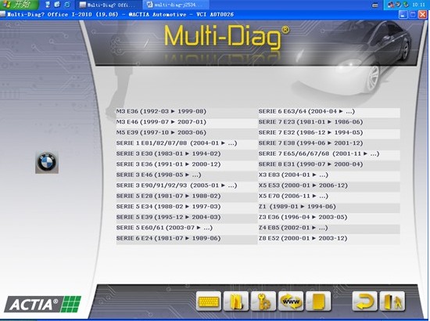Close the Multi-Diag window

[x=422, y=15]
